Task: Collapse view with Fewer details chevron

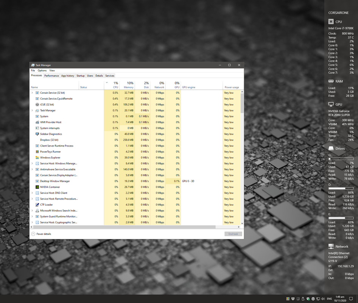Action: (33, 234)
